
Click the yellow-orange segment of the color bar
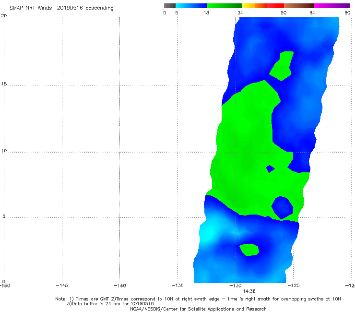click(x=255, y=6)
